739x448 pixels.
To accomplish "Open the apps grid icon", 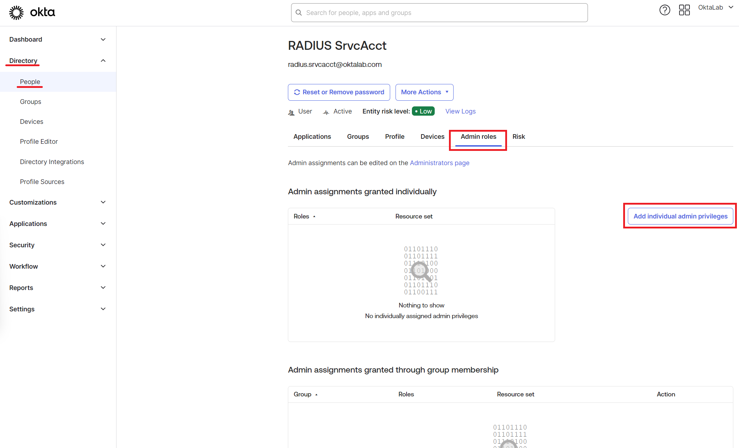I will [x=684, y=10].
